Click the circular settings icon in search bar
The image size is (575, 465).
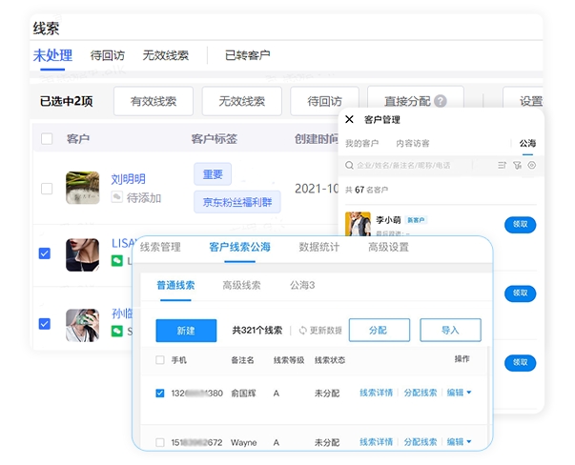(x=531, y=165)
